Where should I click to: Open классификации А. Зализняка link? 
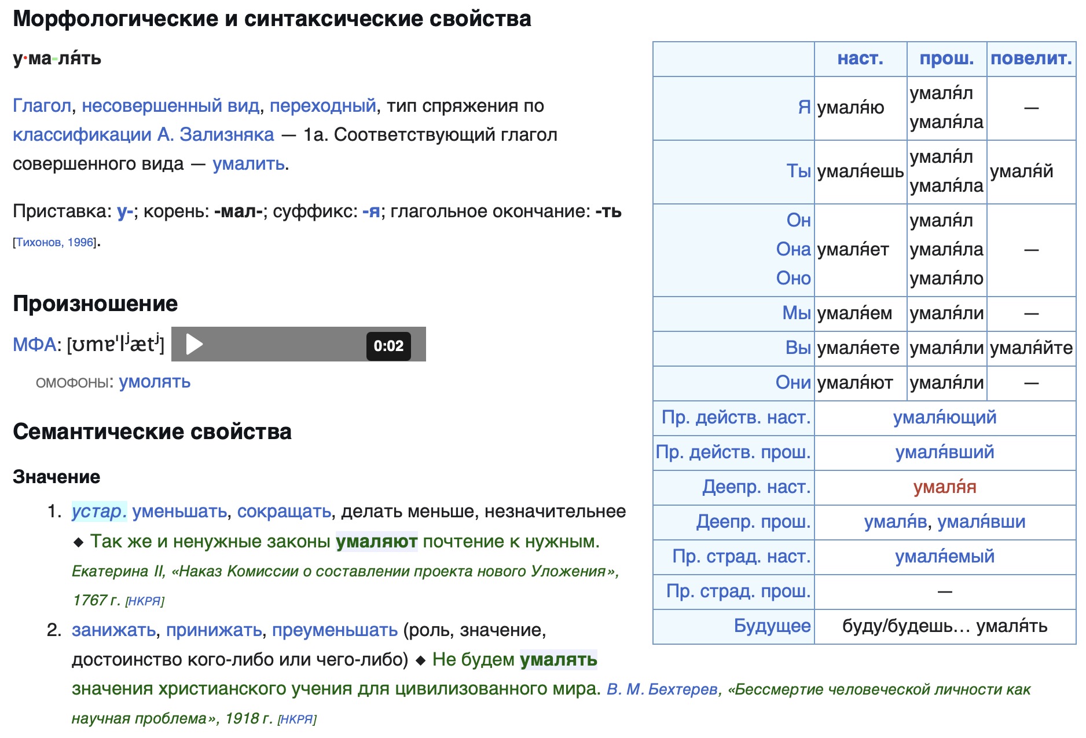(143, 135)
